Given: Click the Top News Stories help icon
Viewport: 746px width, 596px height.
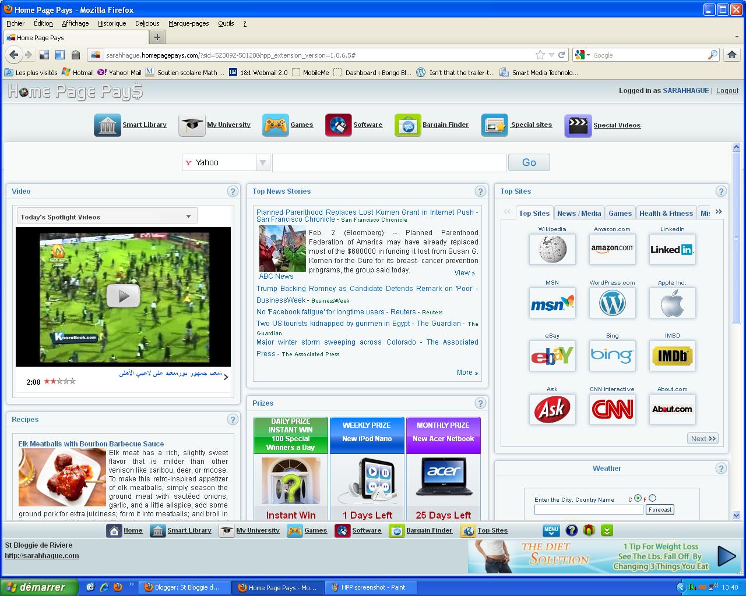Looking at the screenshot, I should (480, 191).
